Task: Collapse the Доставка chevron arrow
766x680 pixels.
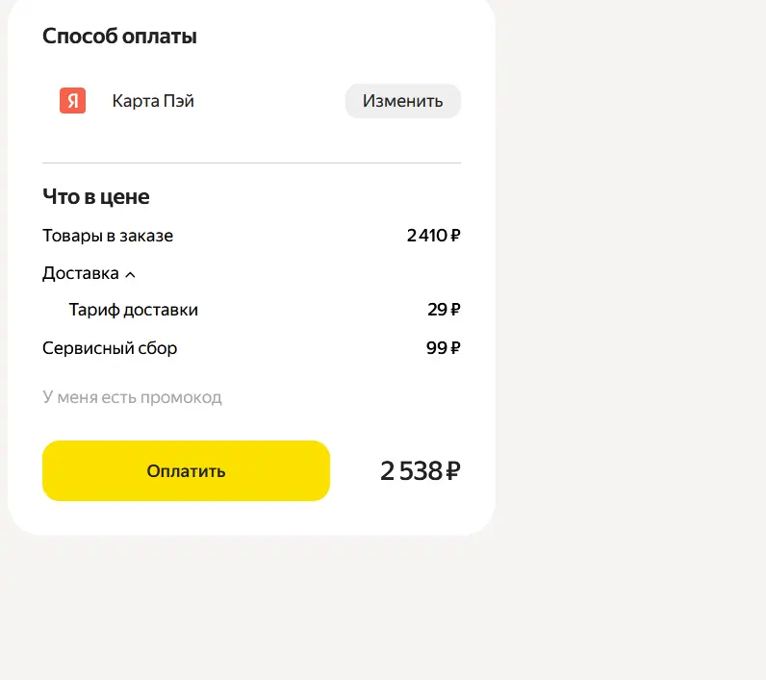Action: click(130, 275)
